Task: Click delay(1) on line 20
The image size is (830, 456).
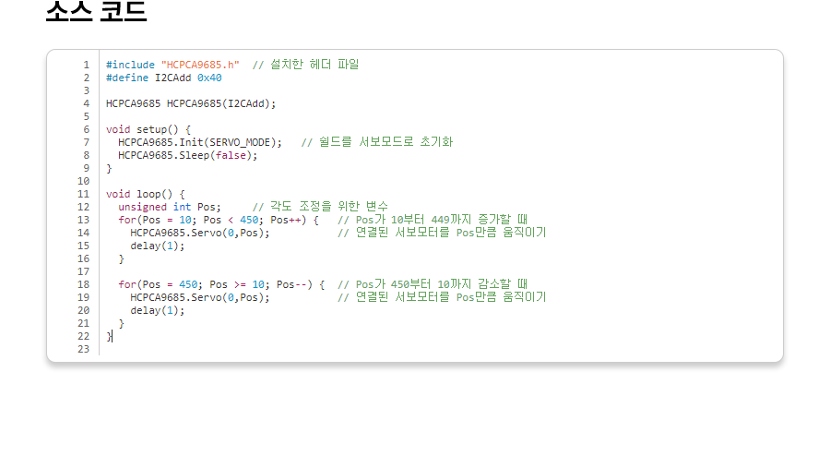Action: click(157, 310)
